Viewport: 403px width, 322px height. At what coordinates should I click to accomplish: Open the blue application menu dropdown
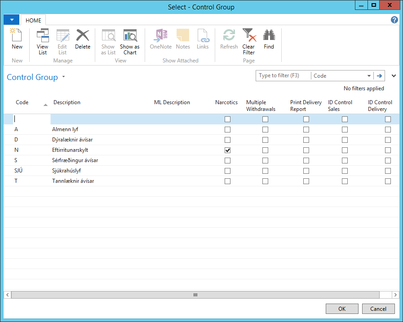tap(11, 20)
